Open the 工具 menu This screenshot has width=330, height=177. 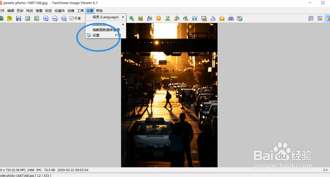coord(80,11)
